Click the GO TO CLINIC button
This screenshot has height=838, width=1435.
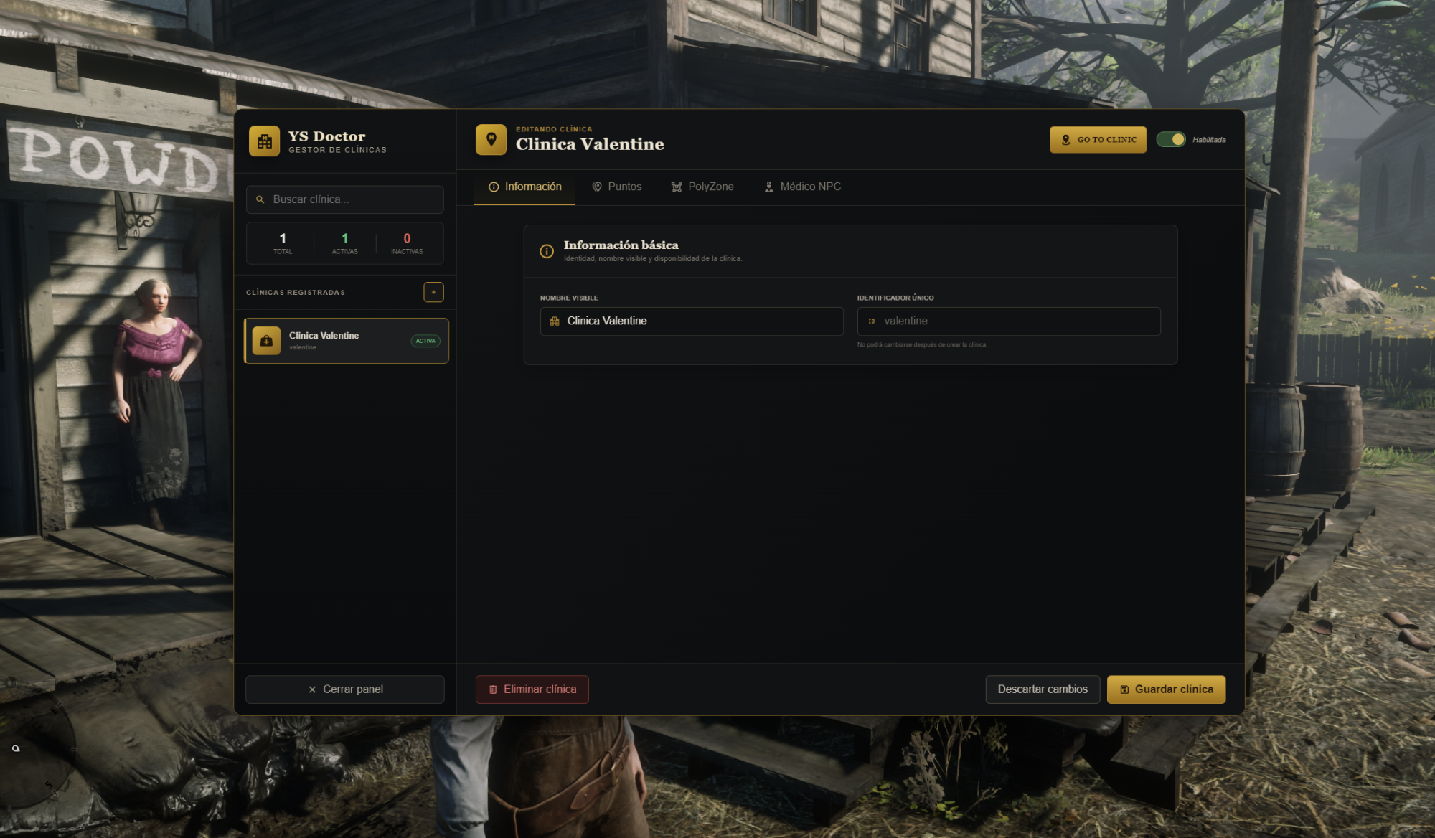(1098, 140)
